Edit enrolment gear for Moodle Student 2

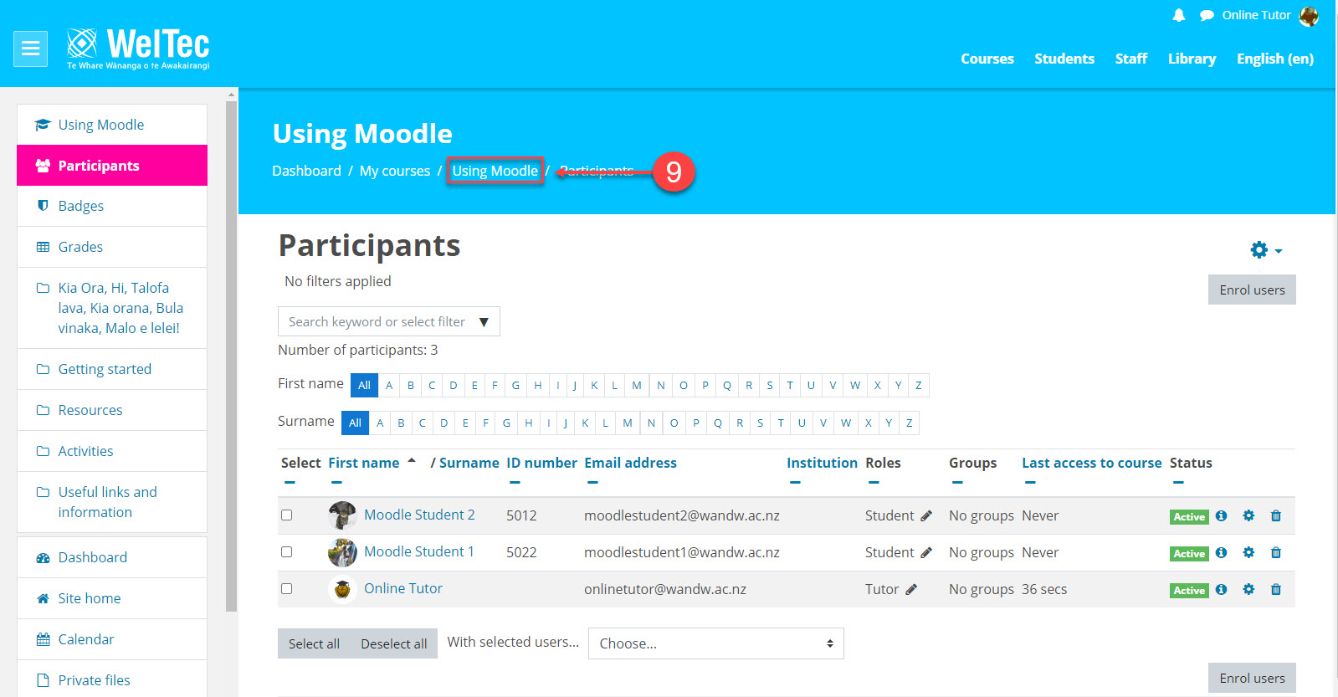1248,515
